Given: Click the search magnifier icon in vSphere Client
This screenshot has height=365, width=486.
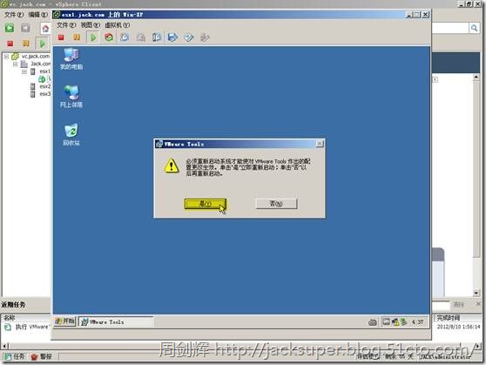Looking at the screenshot, I should click(474, 28).
